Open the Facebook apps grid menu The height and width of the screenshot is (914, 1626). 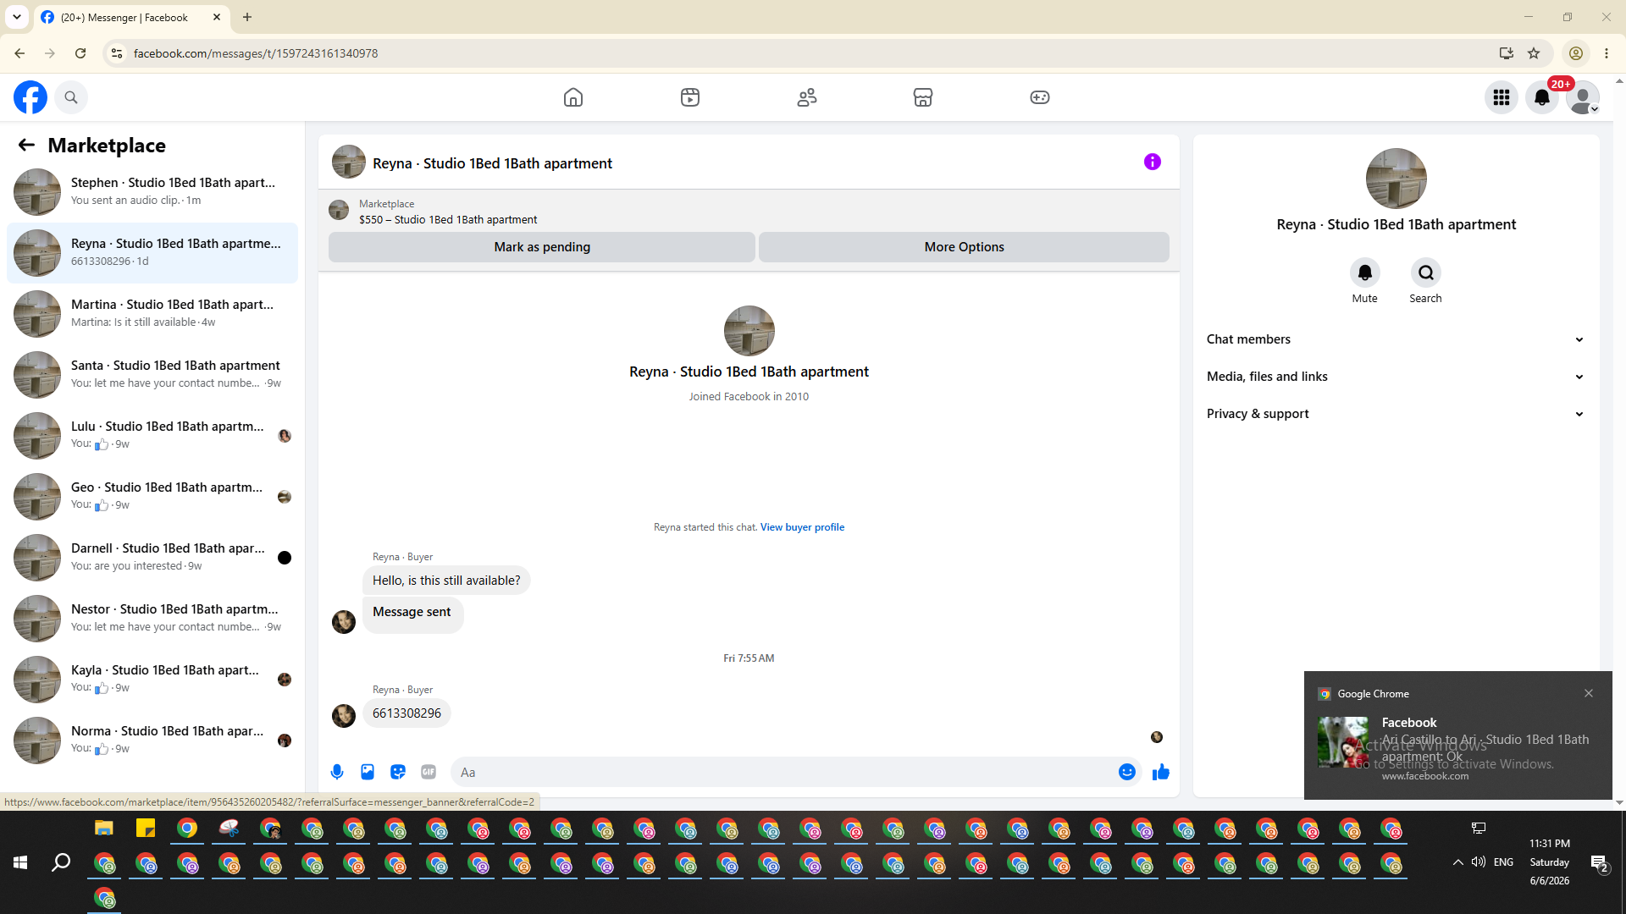[1502, 97]
